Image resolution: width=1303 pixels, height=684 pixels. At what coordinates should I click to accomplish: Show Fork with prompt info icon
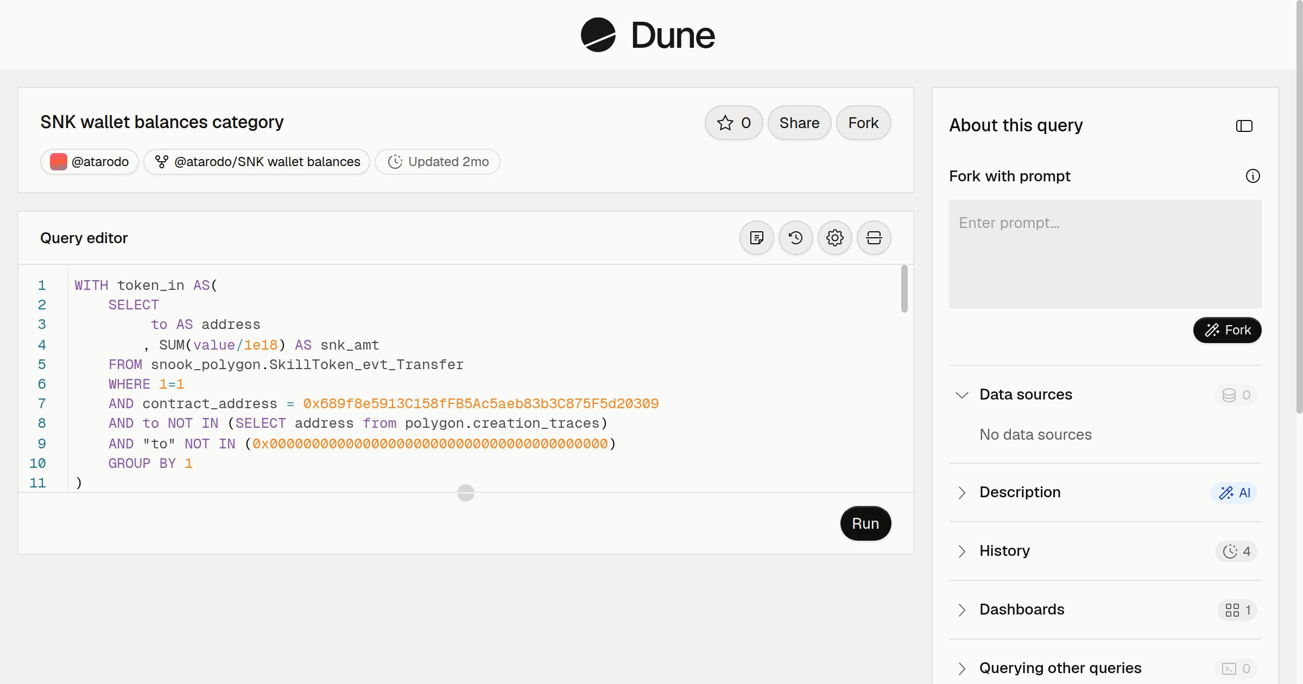pyautogui.click(x=1253, y=176)
